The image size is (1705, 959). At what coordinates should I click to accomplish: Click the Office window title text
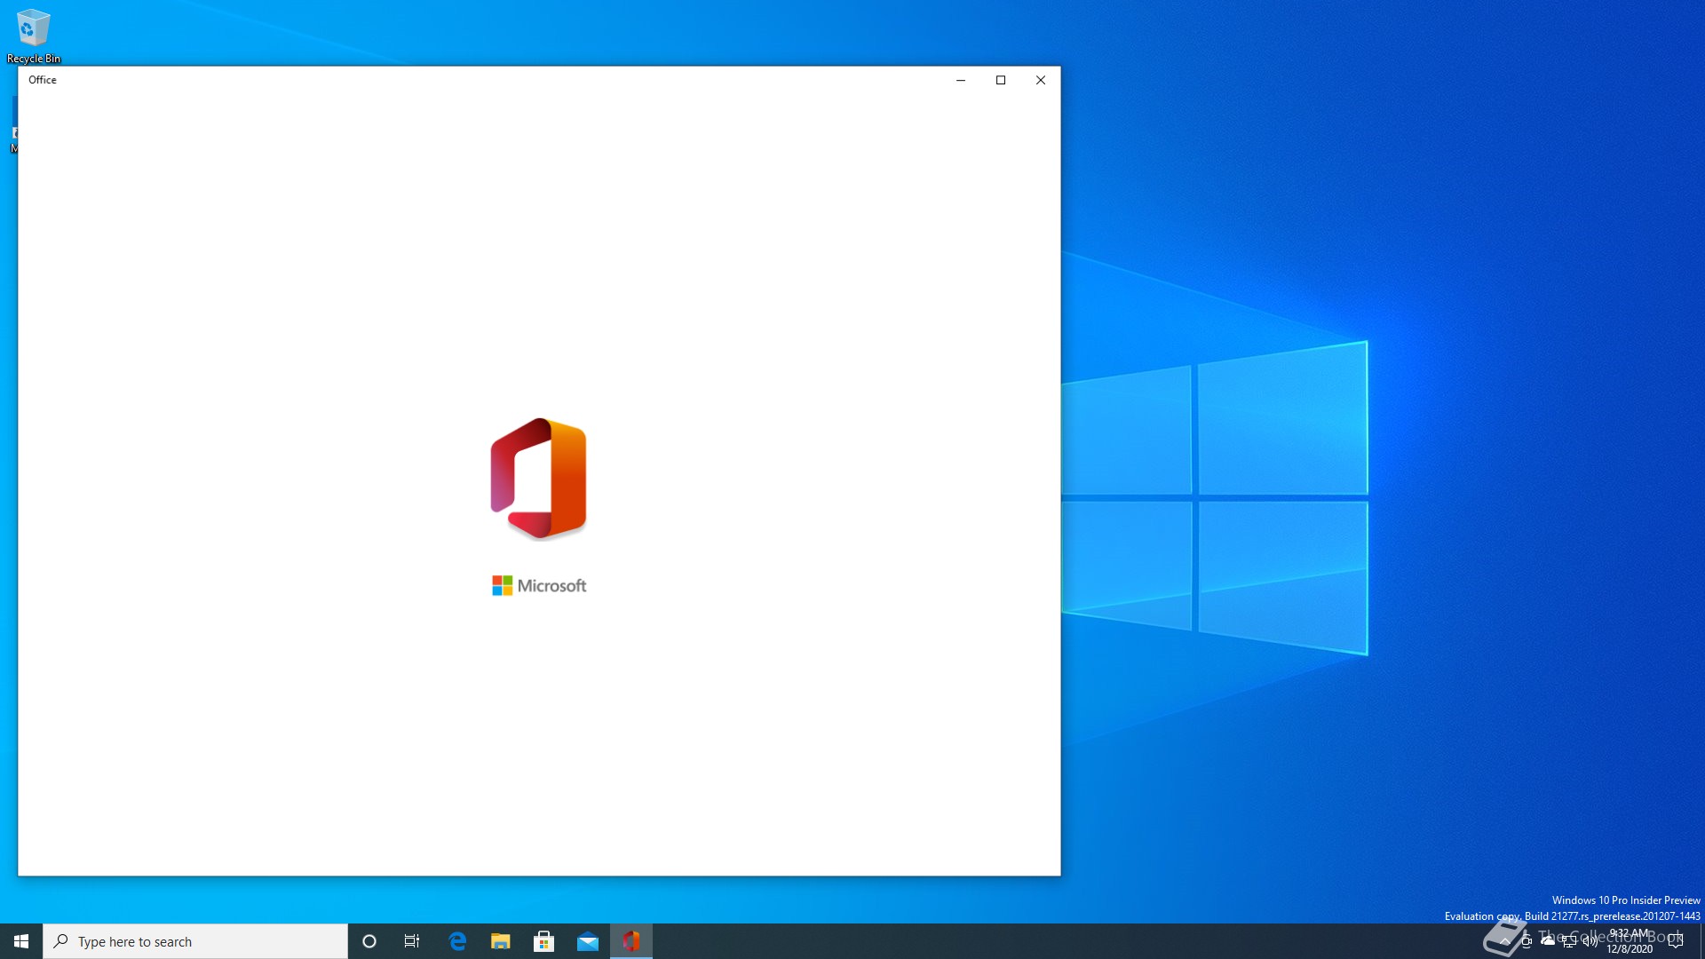click(x=43, y=80)
